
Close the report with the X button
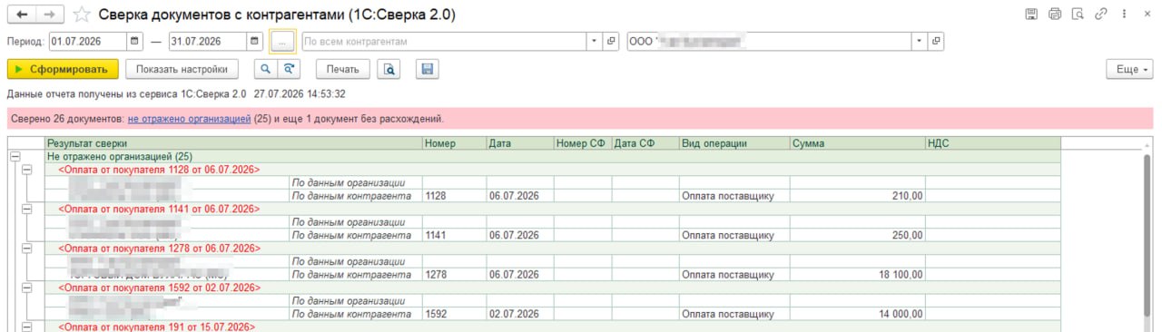1147,14
